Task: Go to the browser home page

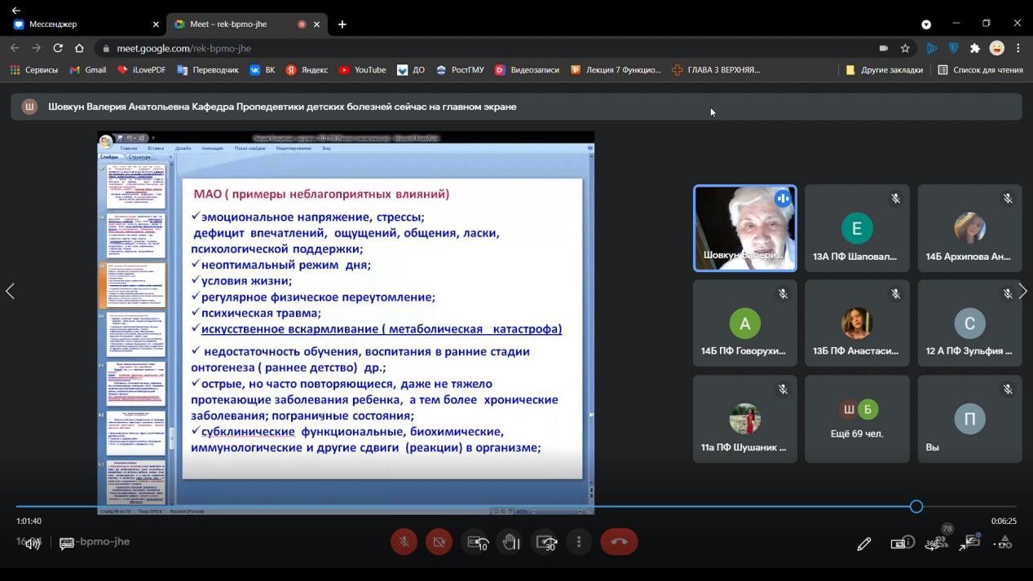Action: point(79,48)
